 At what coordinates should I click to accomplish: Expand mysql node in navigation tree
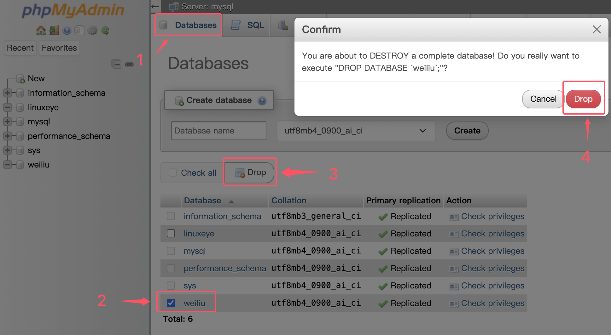tap(8, 122)
